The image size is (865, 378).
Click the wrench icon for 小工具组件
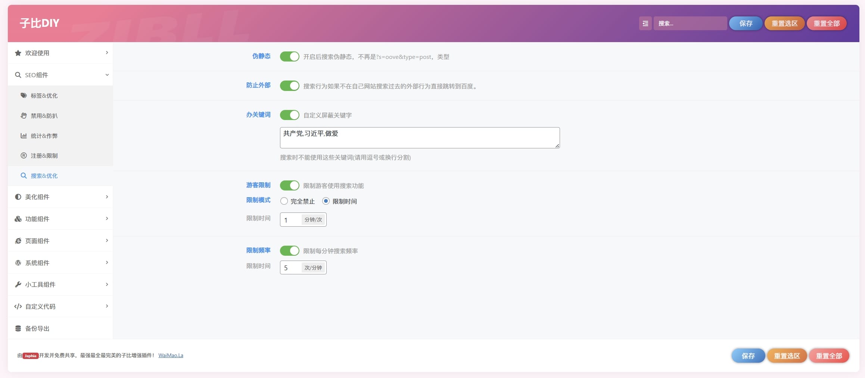pos(18,284)
